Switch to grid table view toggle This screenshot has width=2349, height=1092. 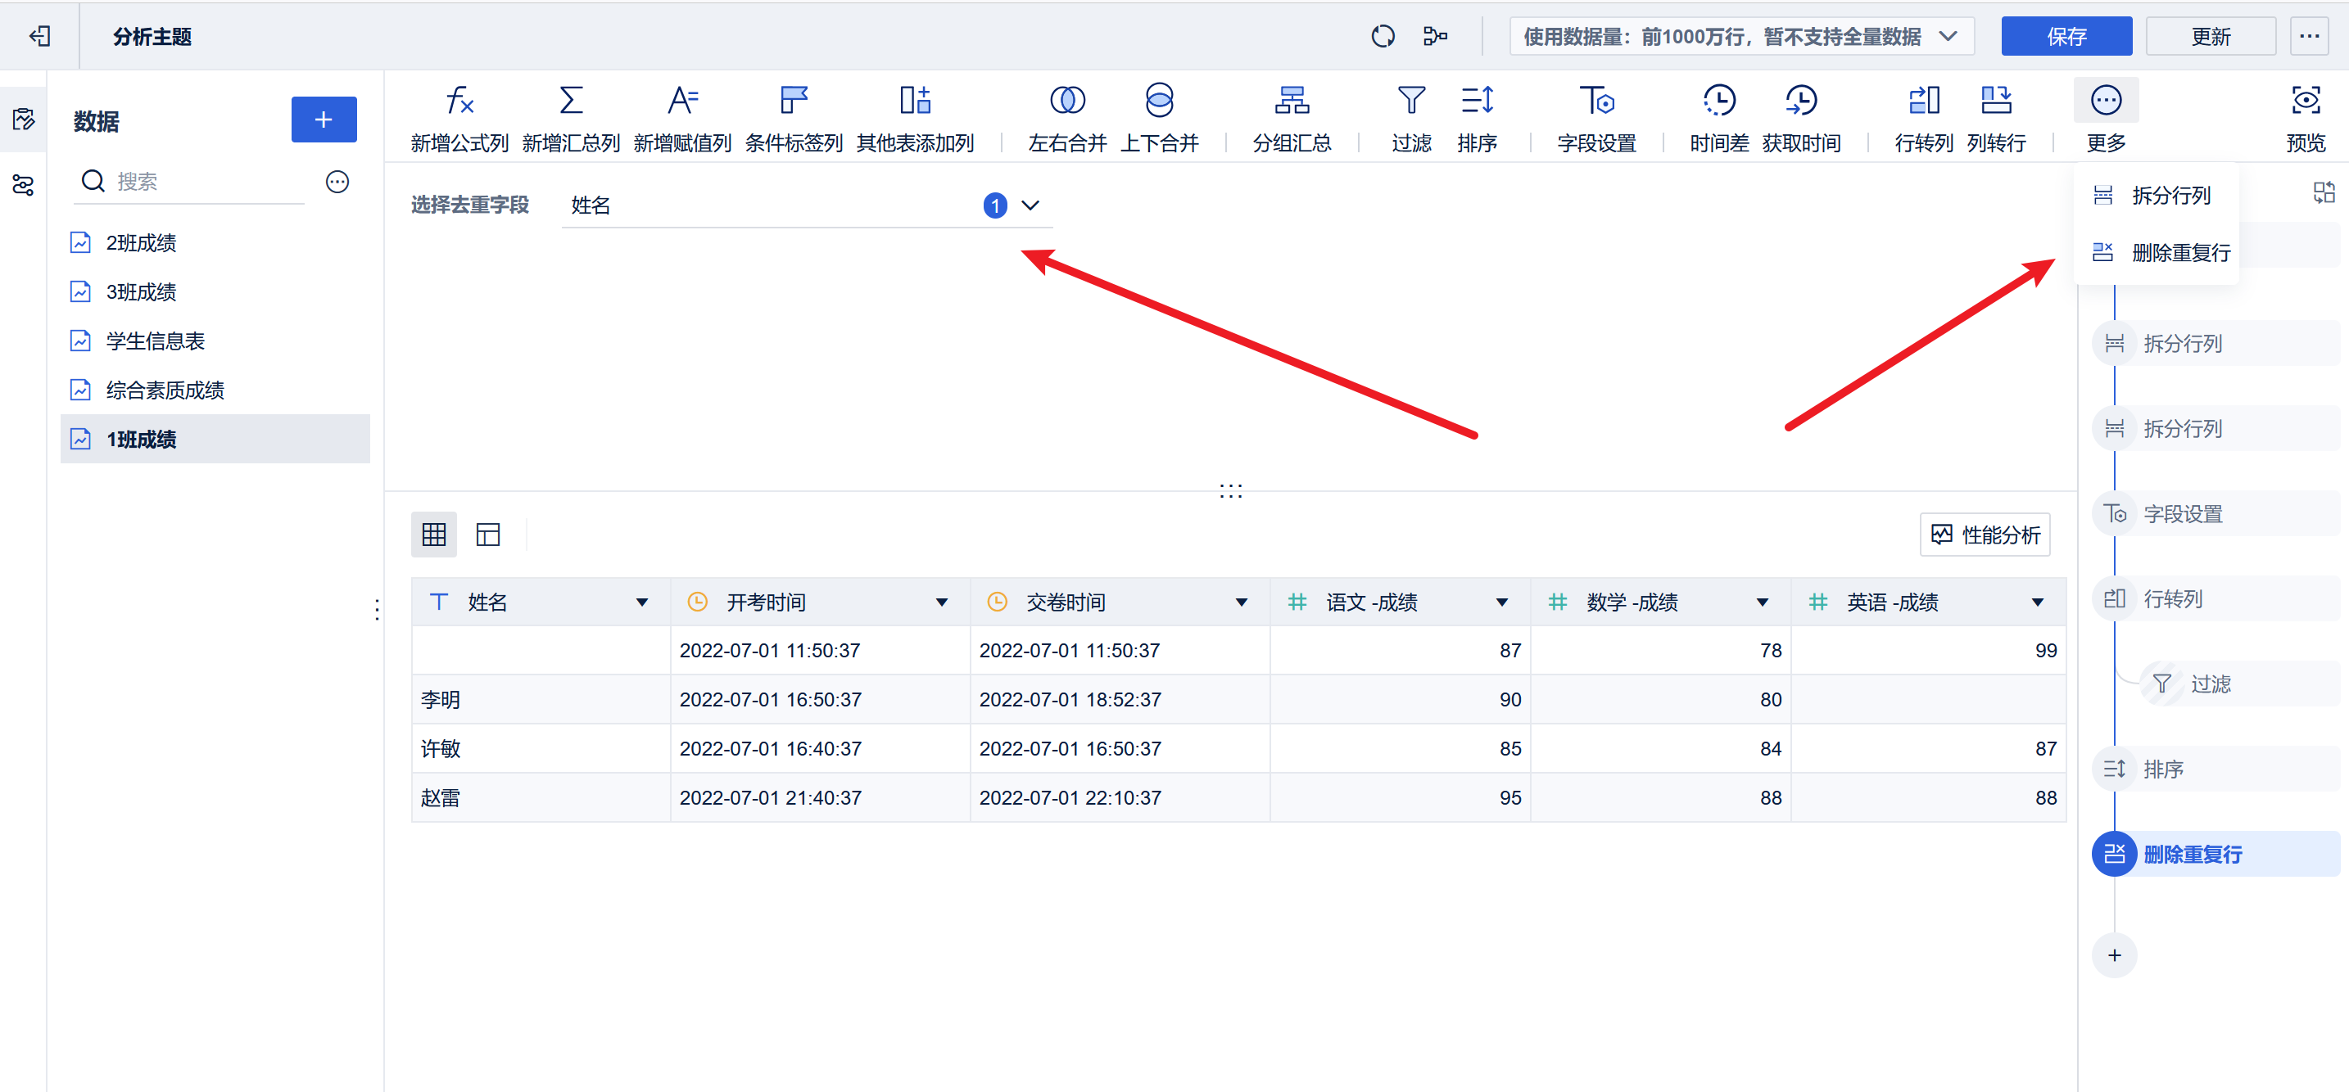click(434, 535)
